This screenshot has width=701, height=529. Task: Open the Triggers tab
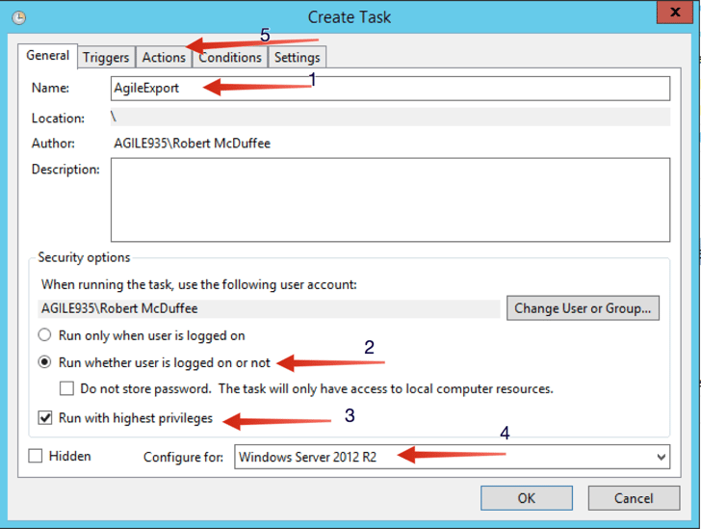[x=106, y=58]
